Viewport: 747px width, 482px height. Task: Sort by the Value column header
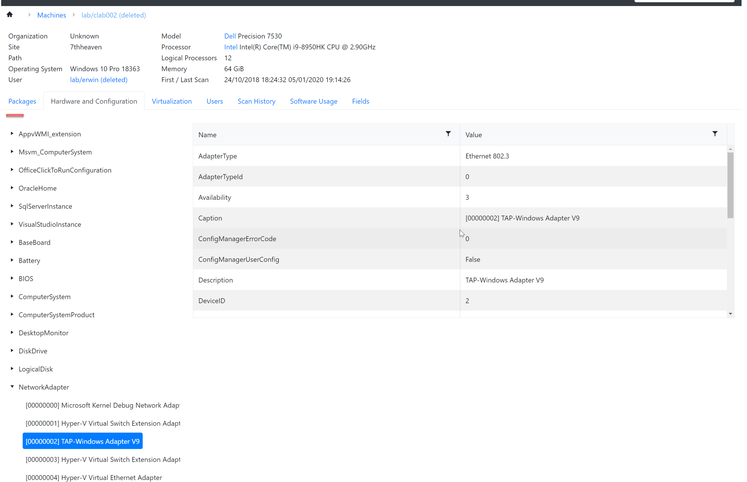coord(473,135)
